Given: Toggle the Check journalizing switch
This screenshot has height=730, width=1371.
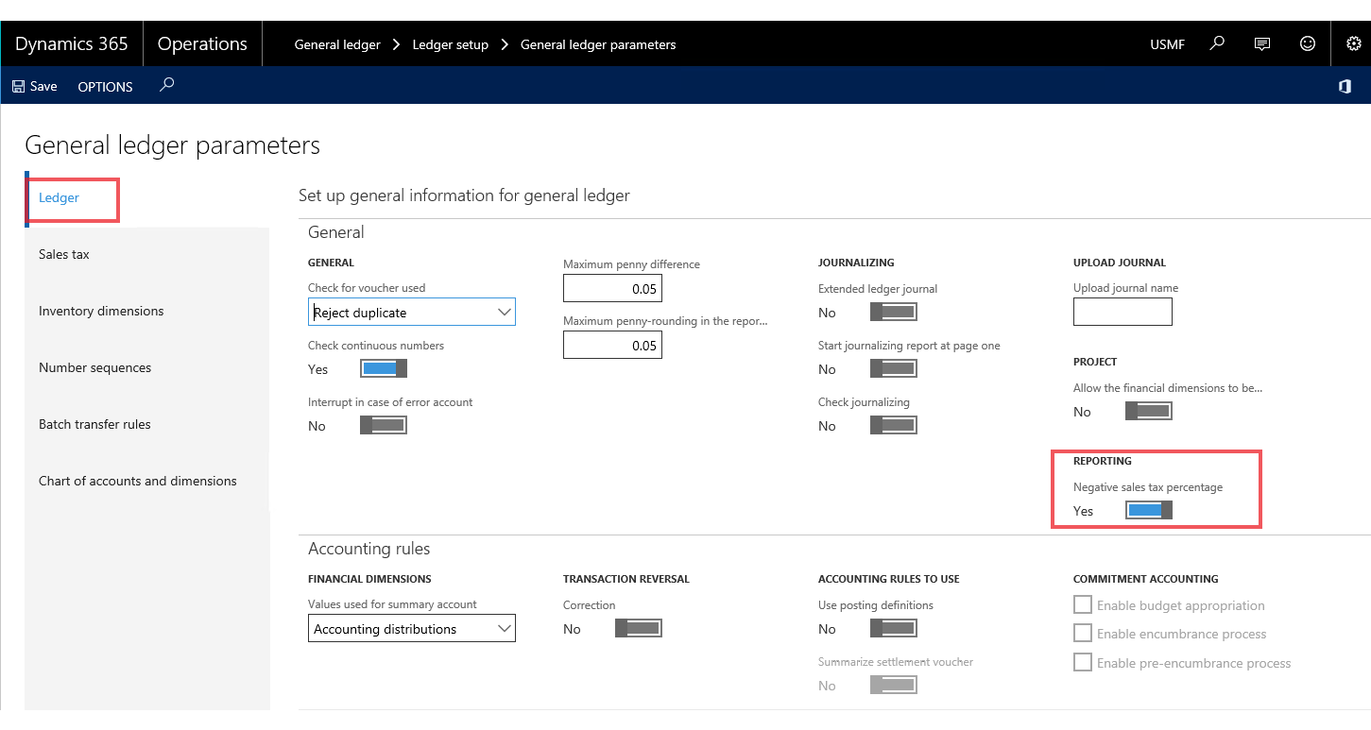Looking at the screenshot, I should click(x=894, y=425).
